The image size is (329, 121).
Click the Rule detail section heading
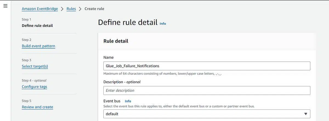[116, 41]
